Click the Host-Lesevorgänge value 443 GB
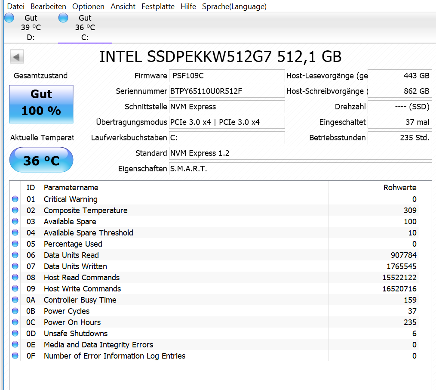 (399, 76)
